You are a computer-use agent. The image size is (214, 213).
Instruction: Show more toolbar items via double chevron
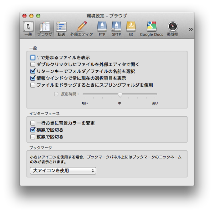(x=190, y=29)
